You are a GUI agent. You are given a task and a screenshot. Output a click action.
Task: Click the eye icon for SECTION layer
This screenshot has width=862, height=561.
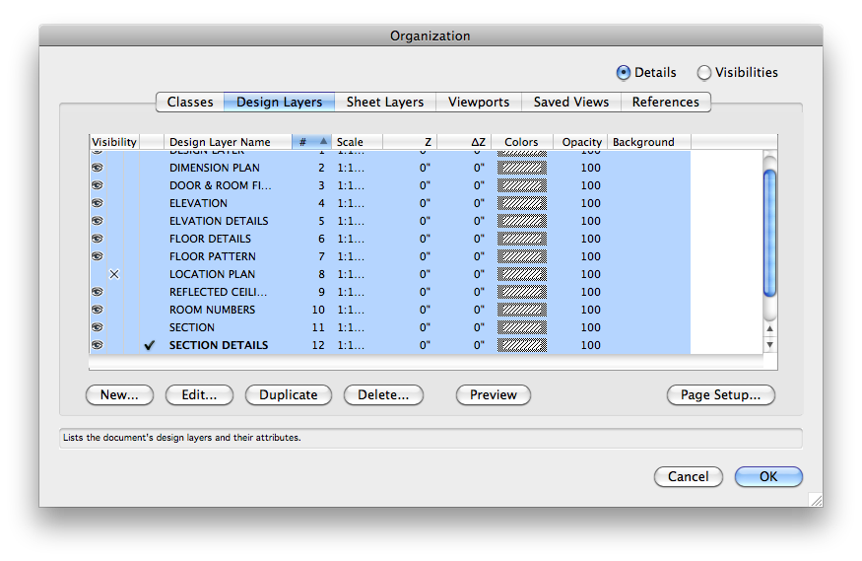98,327
